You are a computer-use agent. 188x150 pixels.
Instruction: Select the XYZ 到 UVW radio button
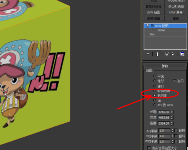tap(155, 105)
